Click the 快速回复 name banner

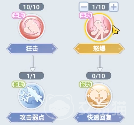click(99, 118)
